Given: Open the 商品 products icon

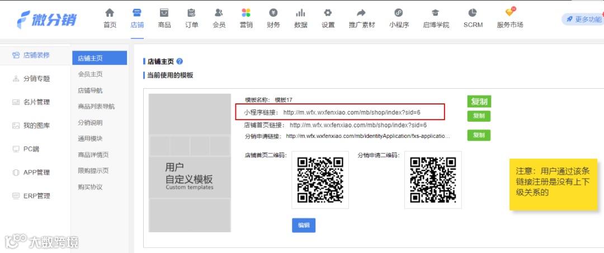Looking at the screenshot, I should (x=164, y=13).
